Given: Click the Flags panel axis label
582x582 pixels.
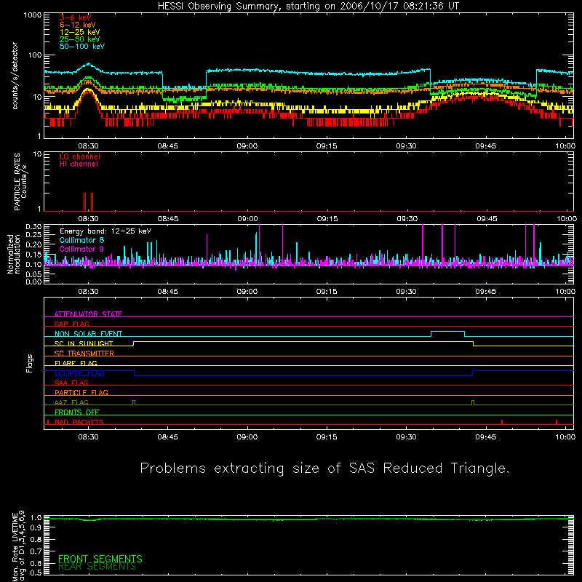Looking at the screenshot, I should pyautogui.click(x=29, y=363).
